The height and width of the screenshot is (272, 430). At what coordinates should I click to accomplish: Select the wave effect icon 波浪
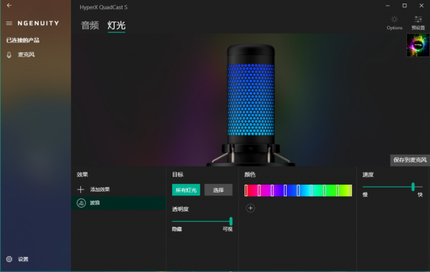[81, 203]
